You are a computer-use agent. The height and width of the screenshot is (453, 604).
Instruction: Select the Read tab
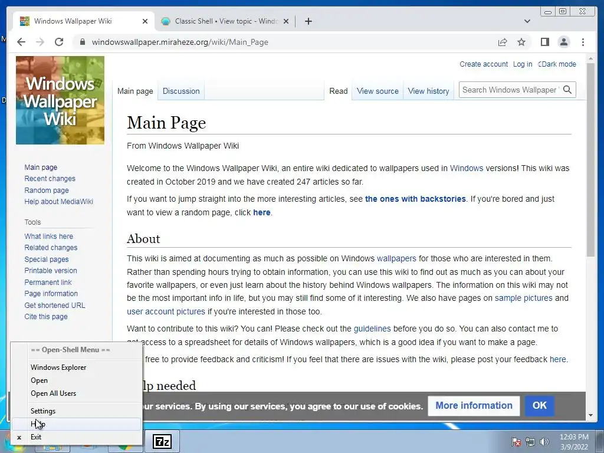338,91
